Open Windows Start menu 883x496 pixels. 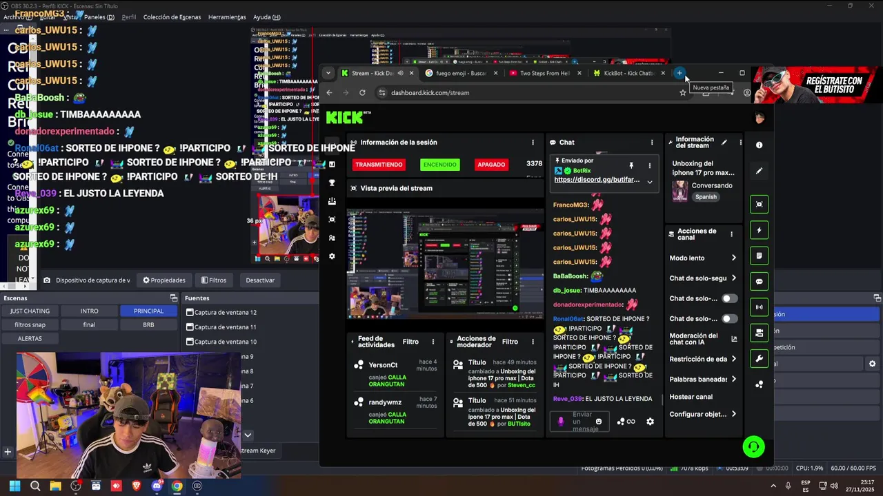tap(14, 486)
